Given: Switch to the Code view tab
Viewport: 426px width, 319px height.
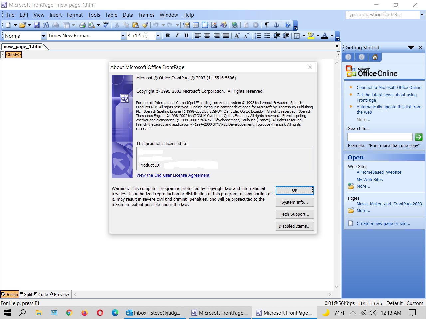Looking at the screenshot, I should coord(41,294).
